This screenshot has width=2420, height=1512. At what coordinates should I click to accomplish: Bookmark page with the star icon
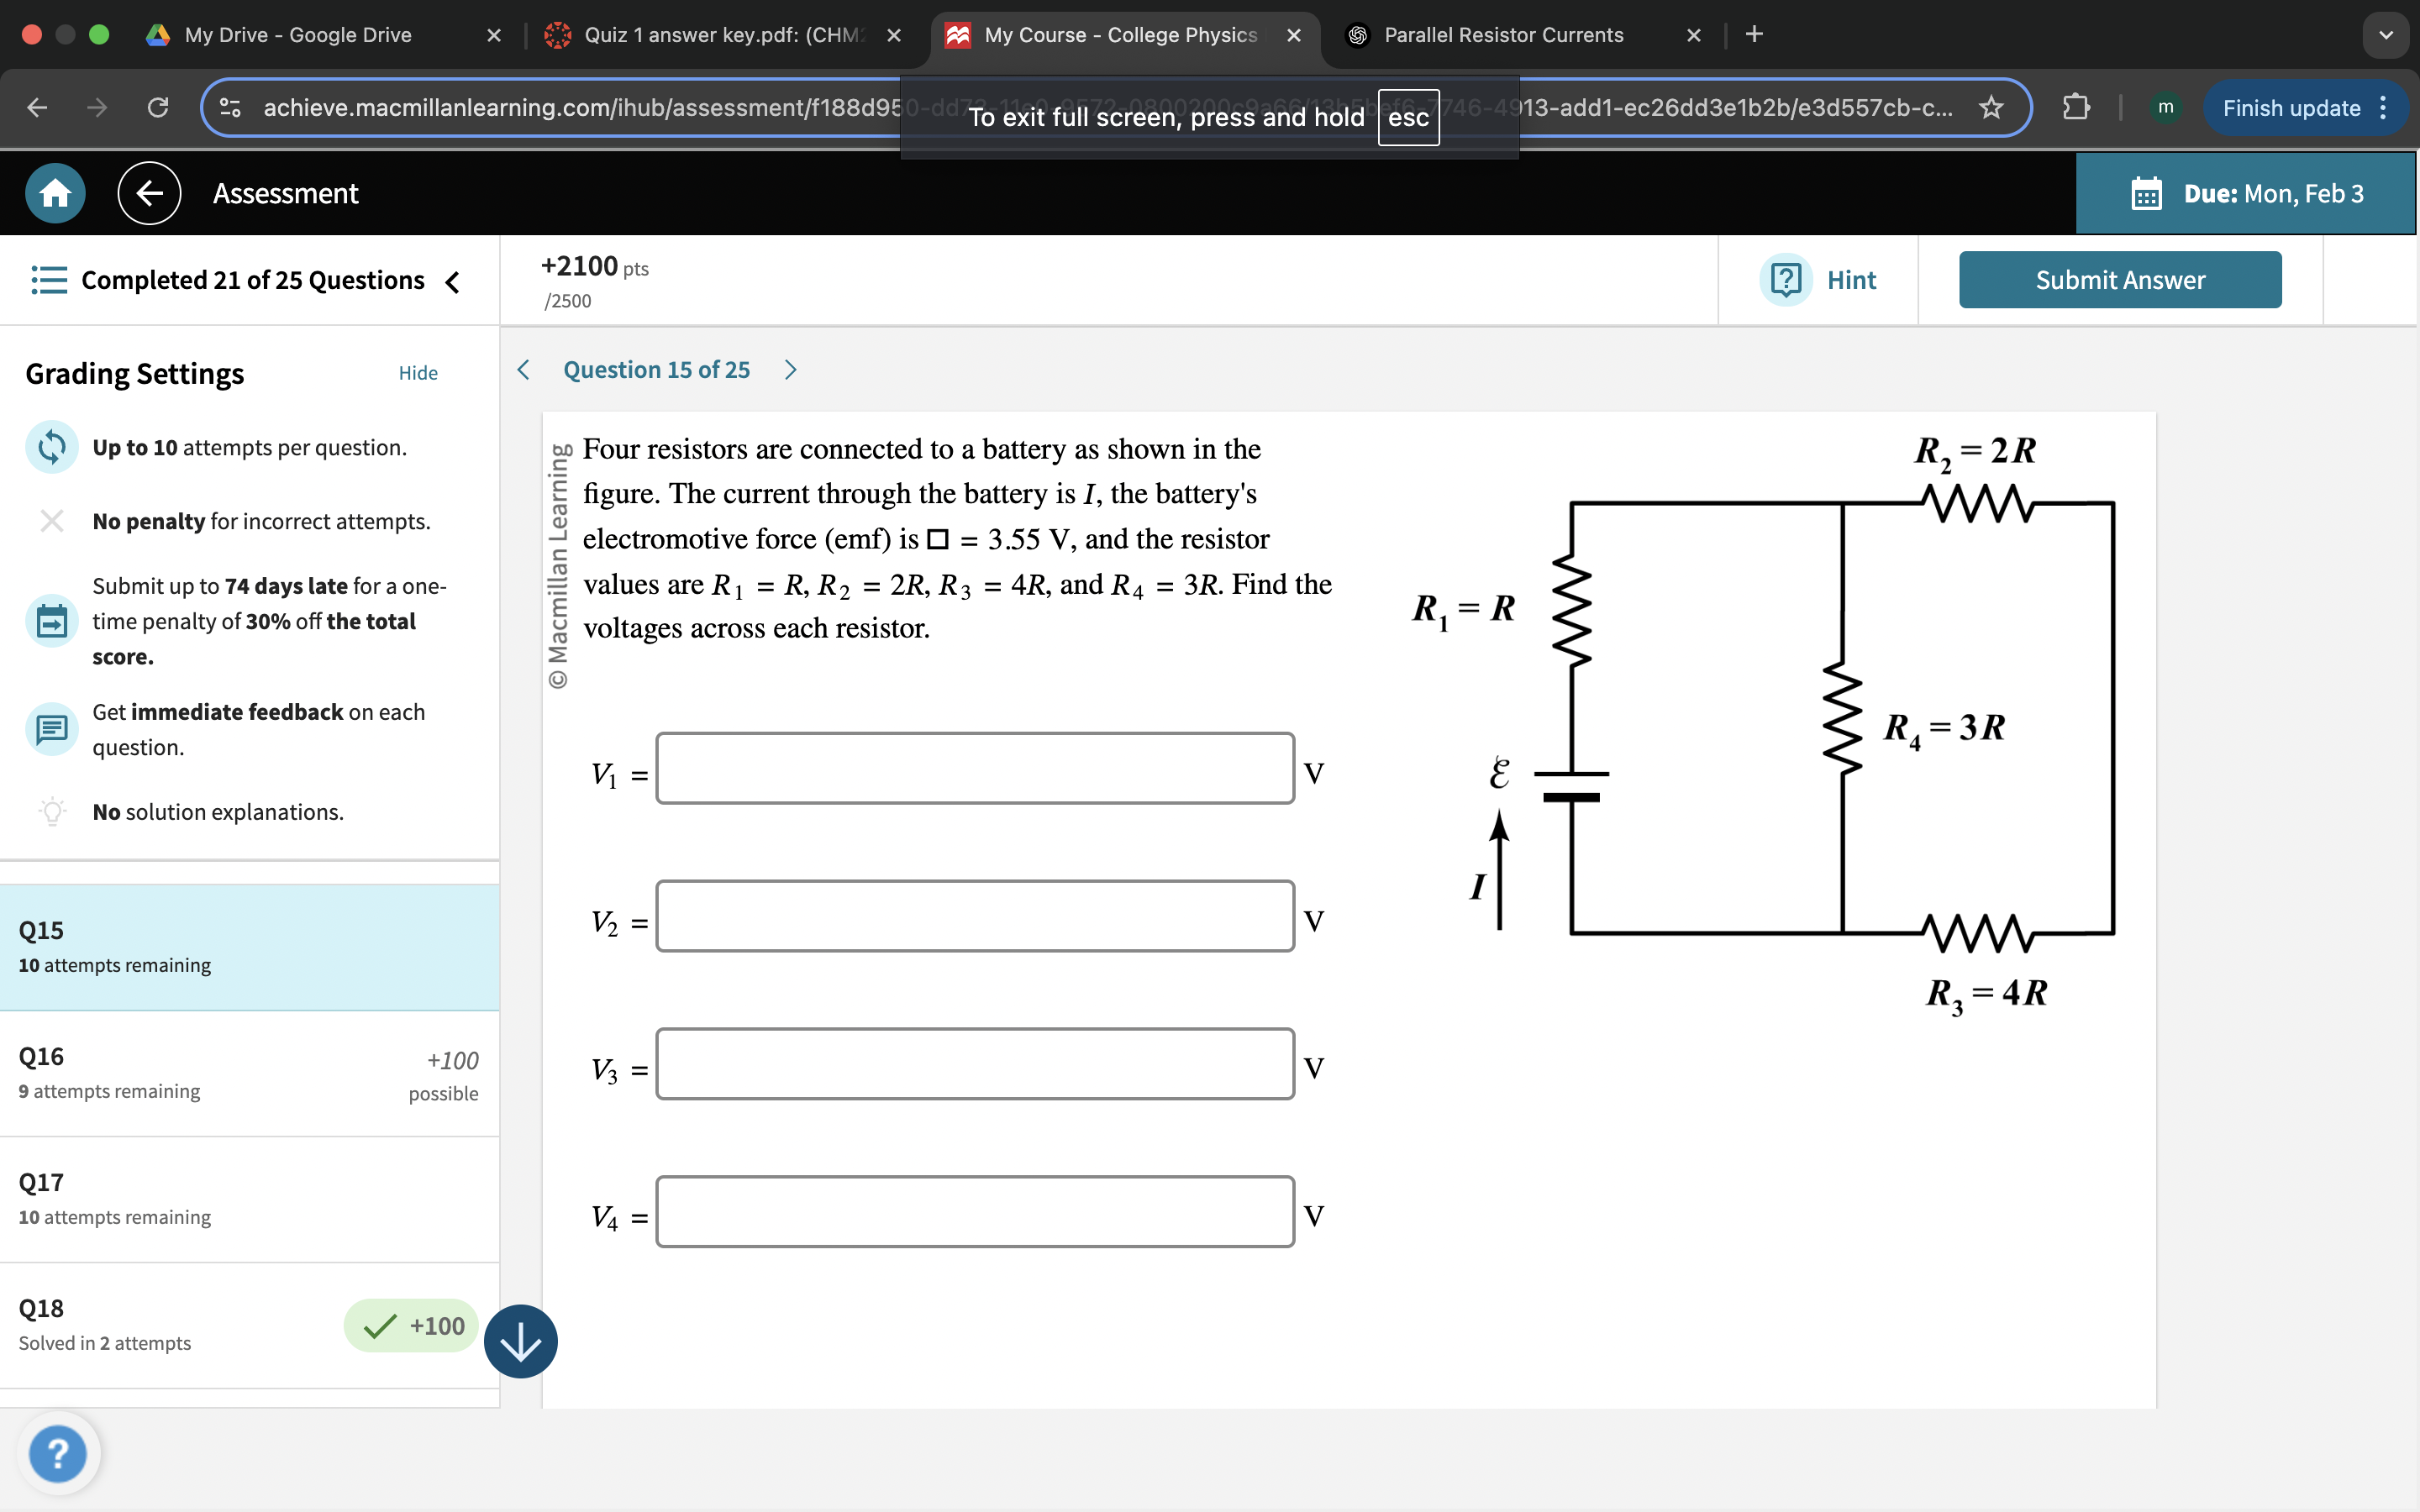1991,107
